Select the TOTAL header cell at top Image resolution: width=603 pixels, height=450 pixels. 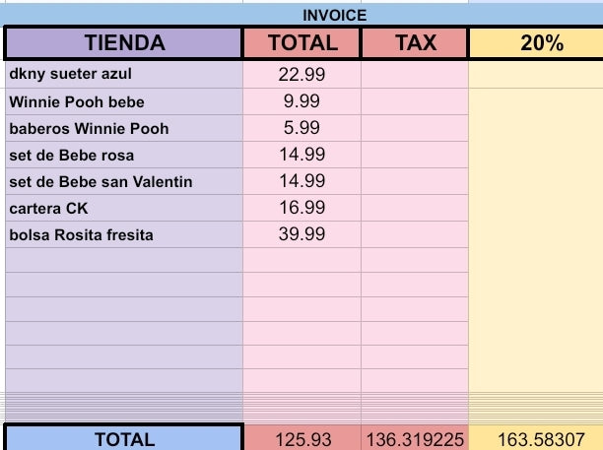point(302,43)
